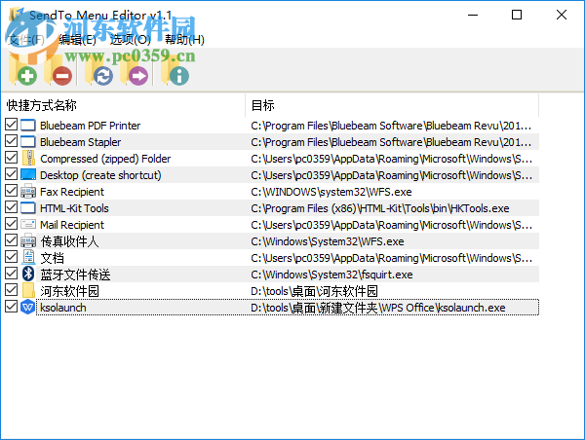Toggle the 蓝牙文件传送 checkbox
585x440 pixels.
11,274
